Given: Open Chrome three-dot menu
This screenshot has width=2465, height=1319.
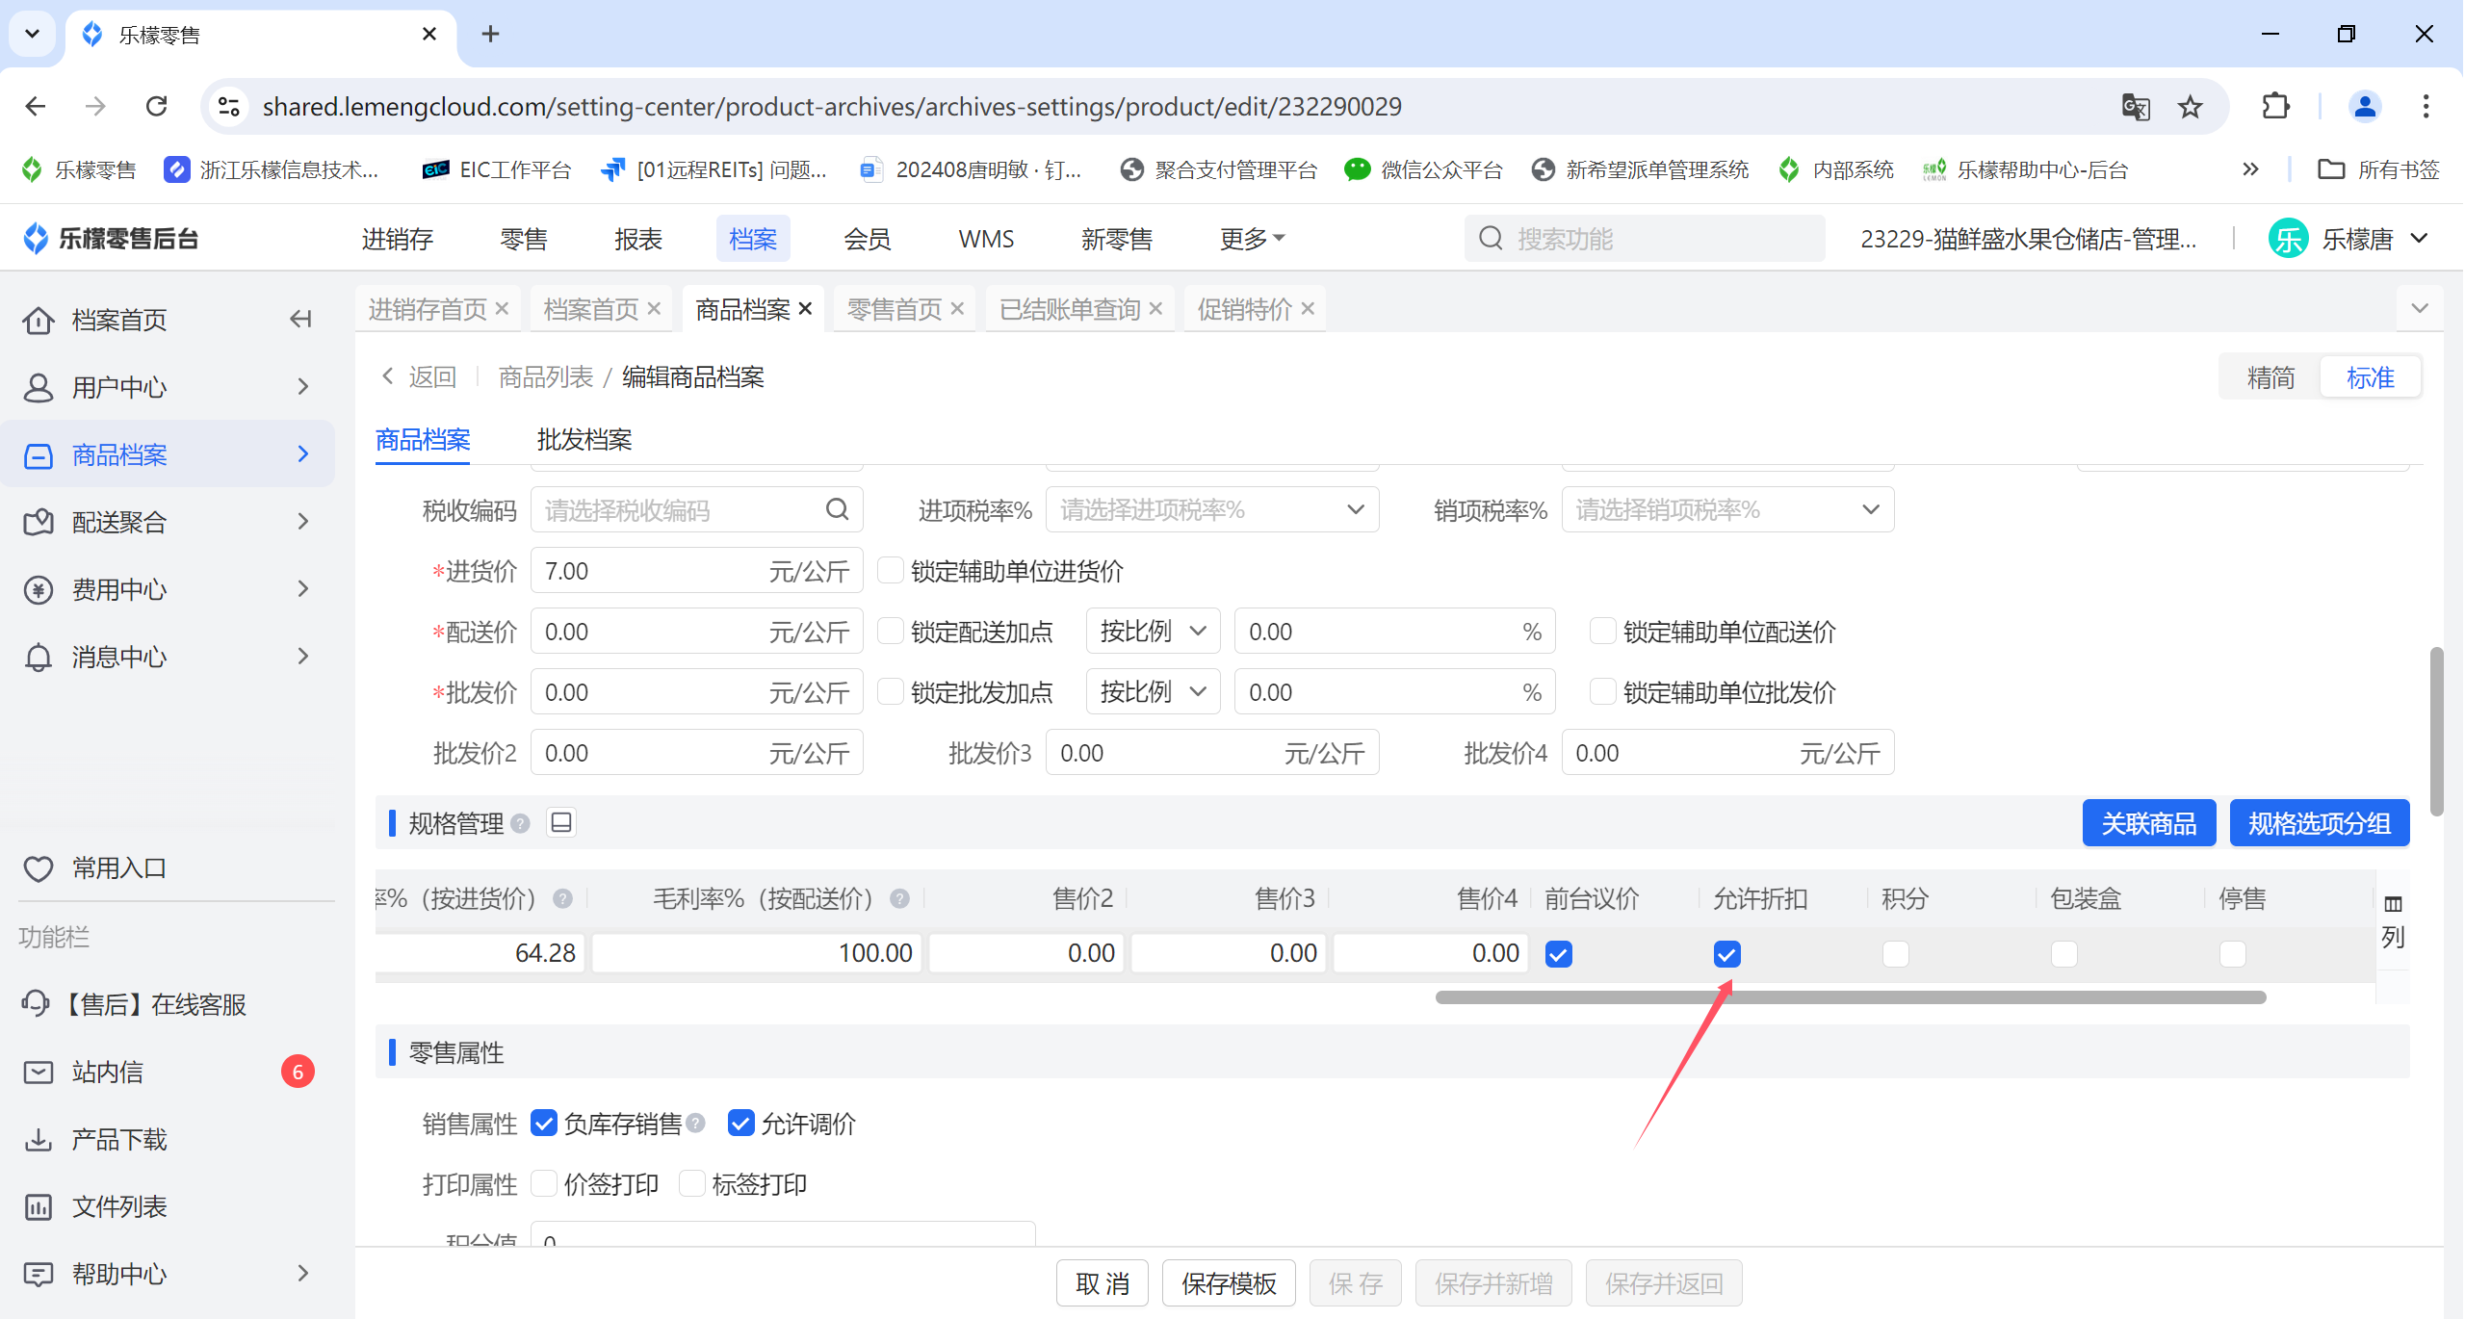Looking at the screenshot, I should pos(2426,106).
